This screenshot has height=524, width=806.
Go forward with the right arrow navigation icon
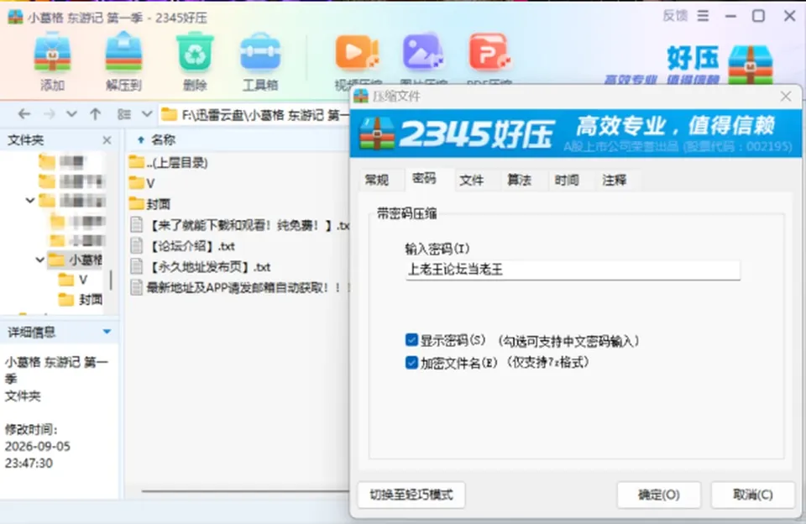[x=50, y=114]
